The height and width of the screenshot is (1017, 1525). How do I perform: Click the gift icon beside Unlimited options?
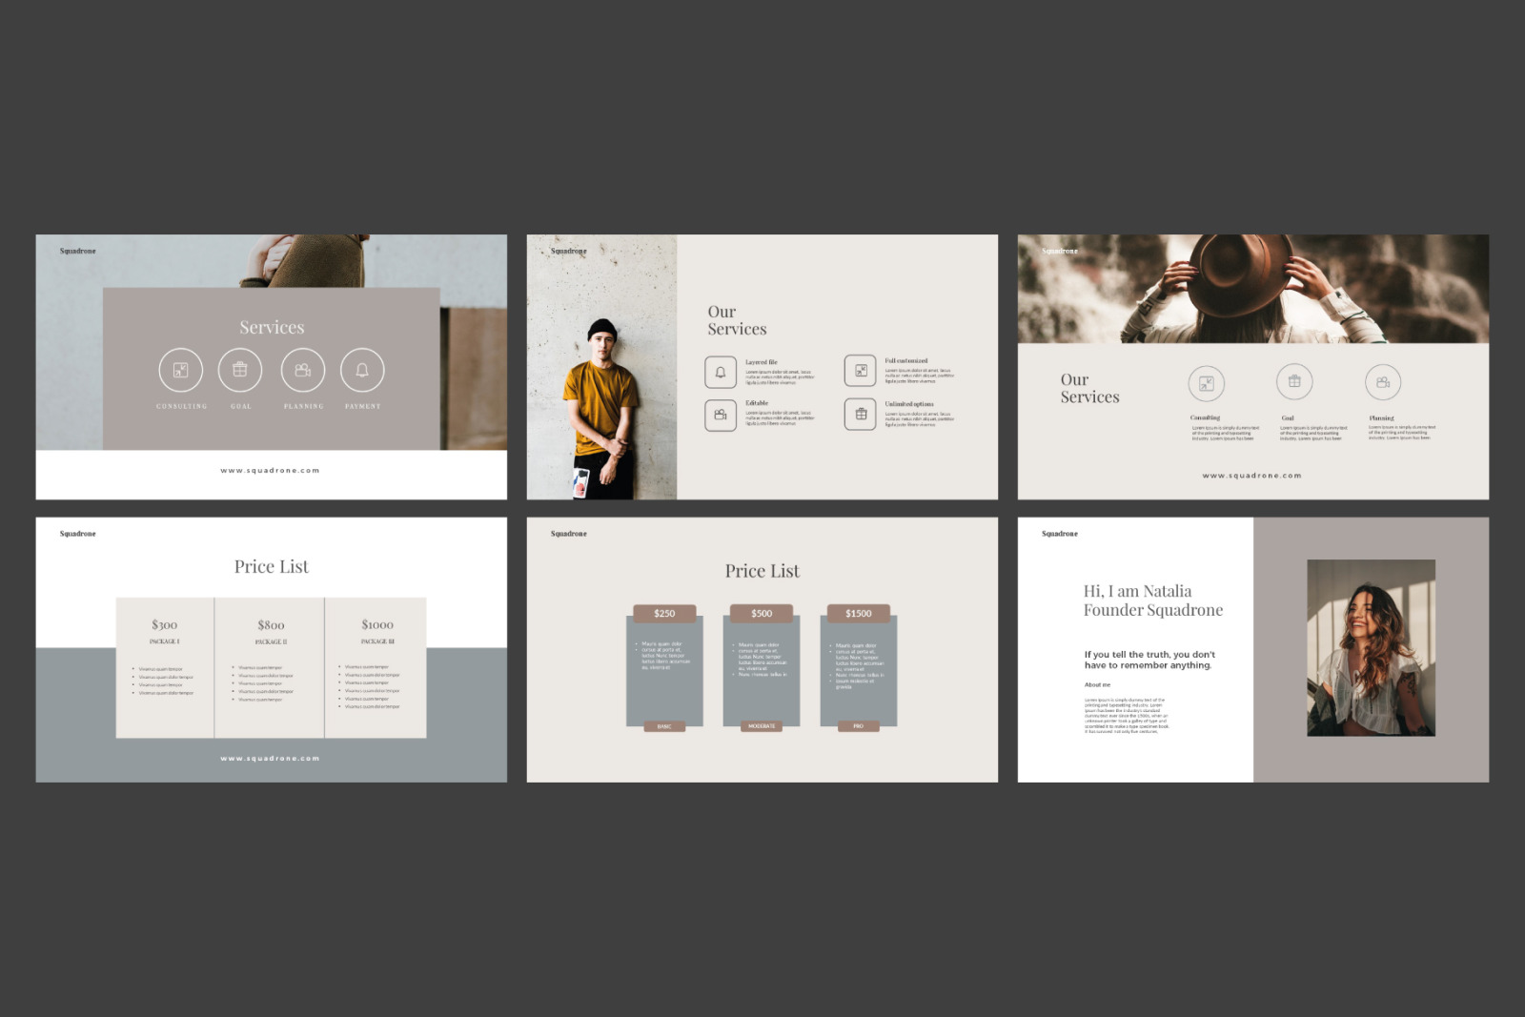860,414
